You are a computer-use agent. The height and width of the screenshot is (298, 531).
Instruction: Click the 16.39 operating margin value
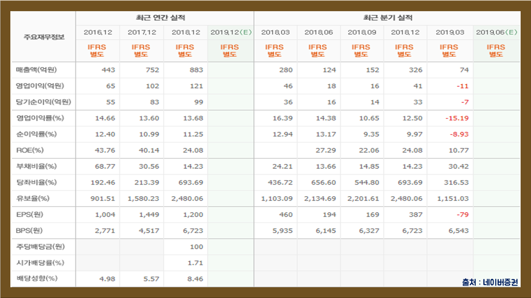click(x=283, y=118)
